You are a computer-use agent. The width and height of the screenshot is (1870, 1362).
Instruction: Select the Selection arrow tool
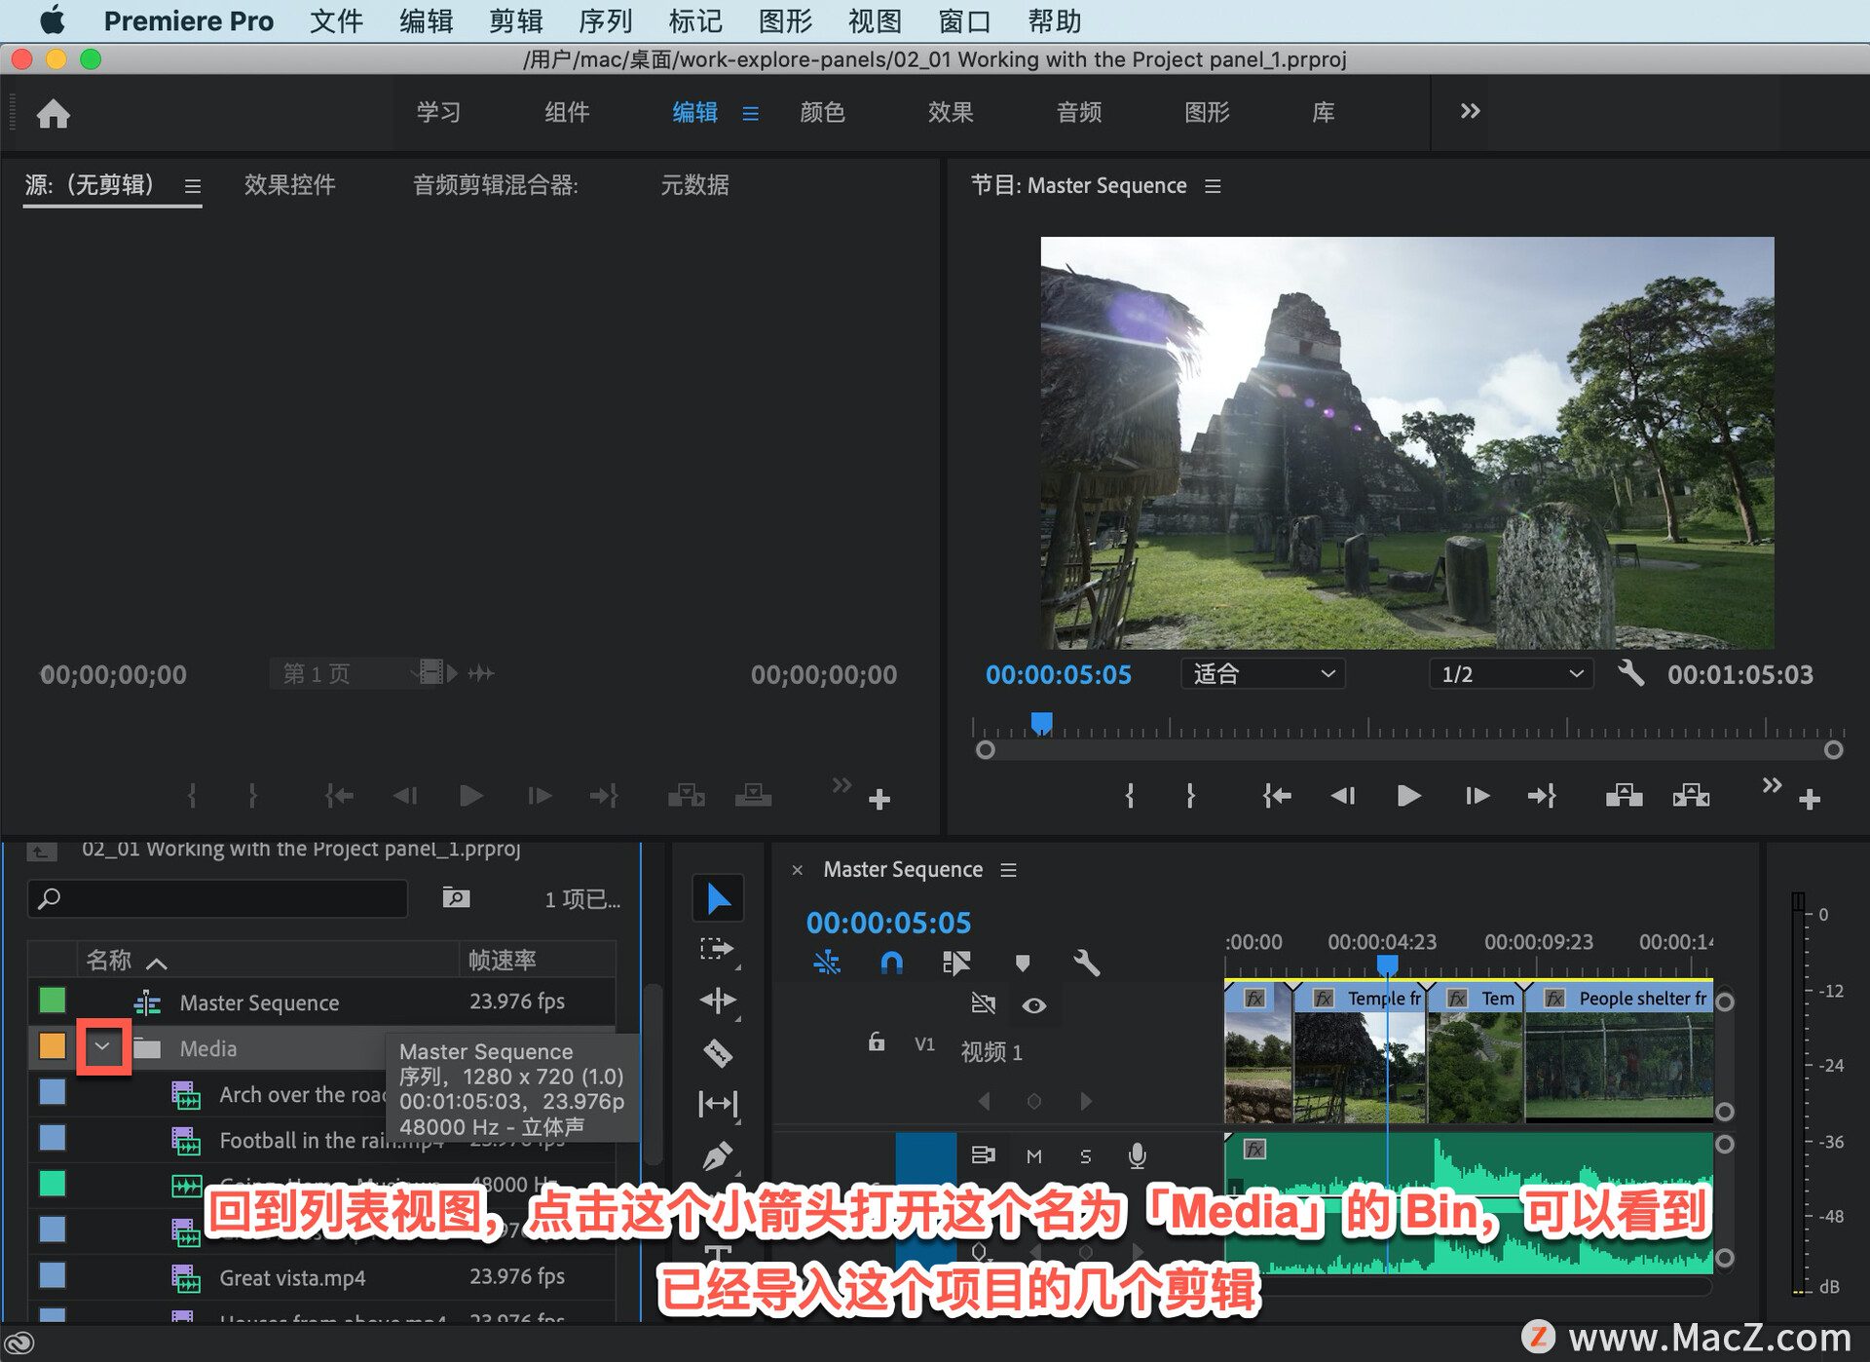(718, 897)
